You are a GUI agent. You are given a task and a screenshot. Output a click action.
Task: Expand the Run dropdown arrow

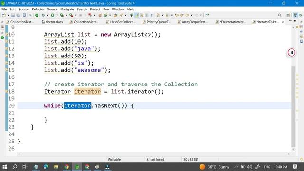point(57,15)
